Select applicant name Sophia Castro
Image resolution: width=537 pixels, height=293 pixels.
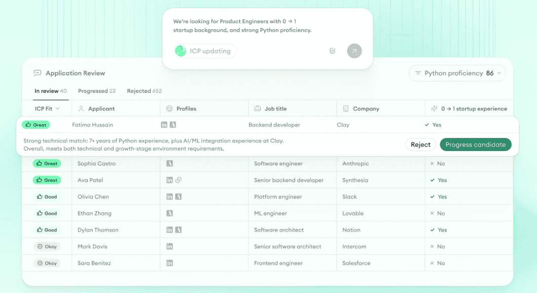tap(97, 164)
